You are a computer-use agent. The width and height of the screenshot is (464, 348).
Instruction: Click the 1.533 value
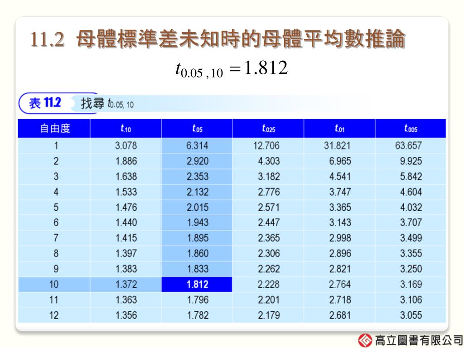click(x=126, y=192)
